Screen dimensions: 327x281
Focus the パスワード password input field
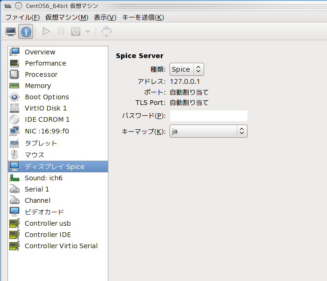pyautogui.click(x=208, y=115)
